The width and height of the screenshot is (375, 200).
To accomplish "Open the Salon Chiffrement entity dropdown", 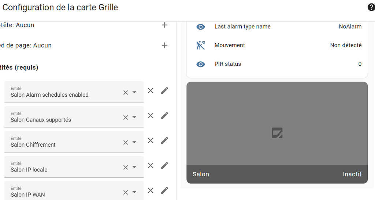I will (134, 142).
